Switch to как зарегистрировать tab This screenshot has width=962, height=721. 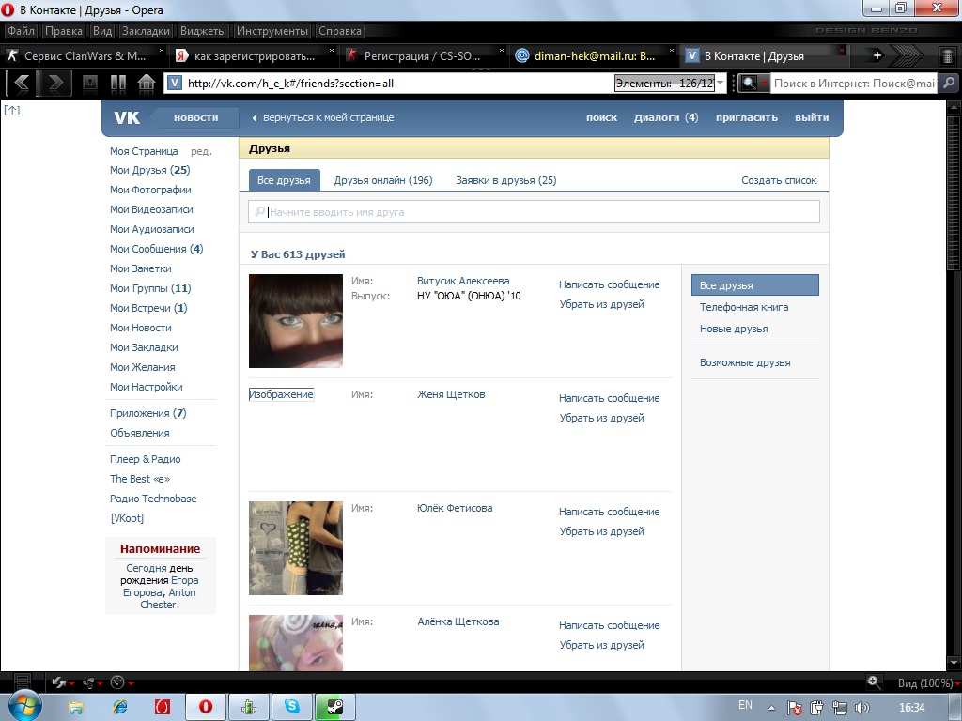coord(254,55)
